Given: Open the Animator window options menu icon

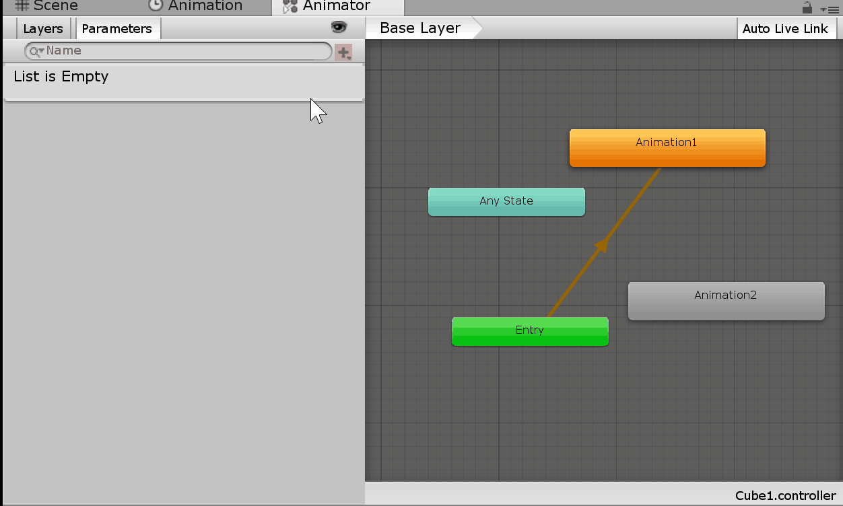Looking at the screenshot, I should [x=831, y=9].
